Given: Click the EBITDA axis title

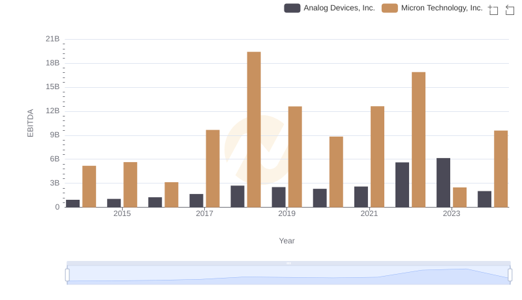Looking at the screenshot, I should pos(30,123).
